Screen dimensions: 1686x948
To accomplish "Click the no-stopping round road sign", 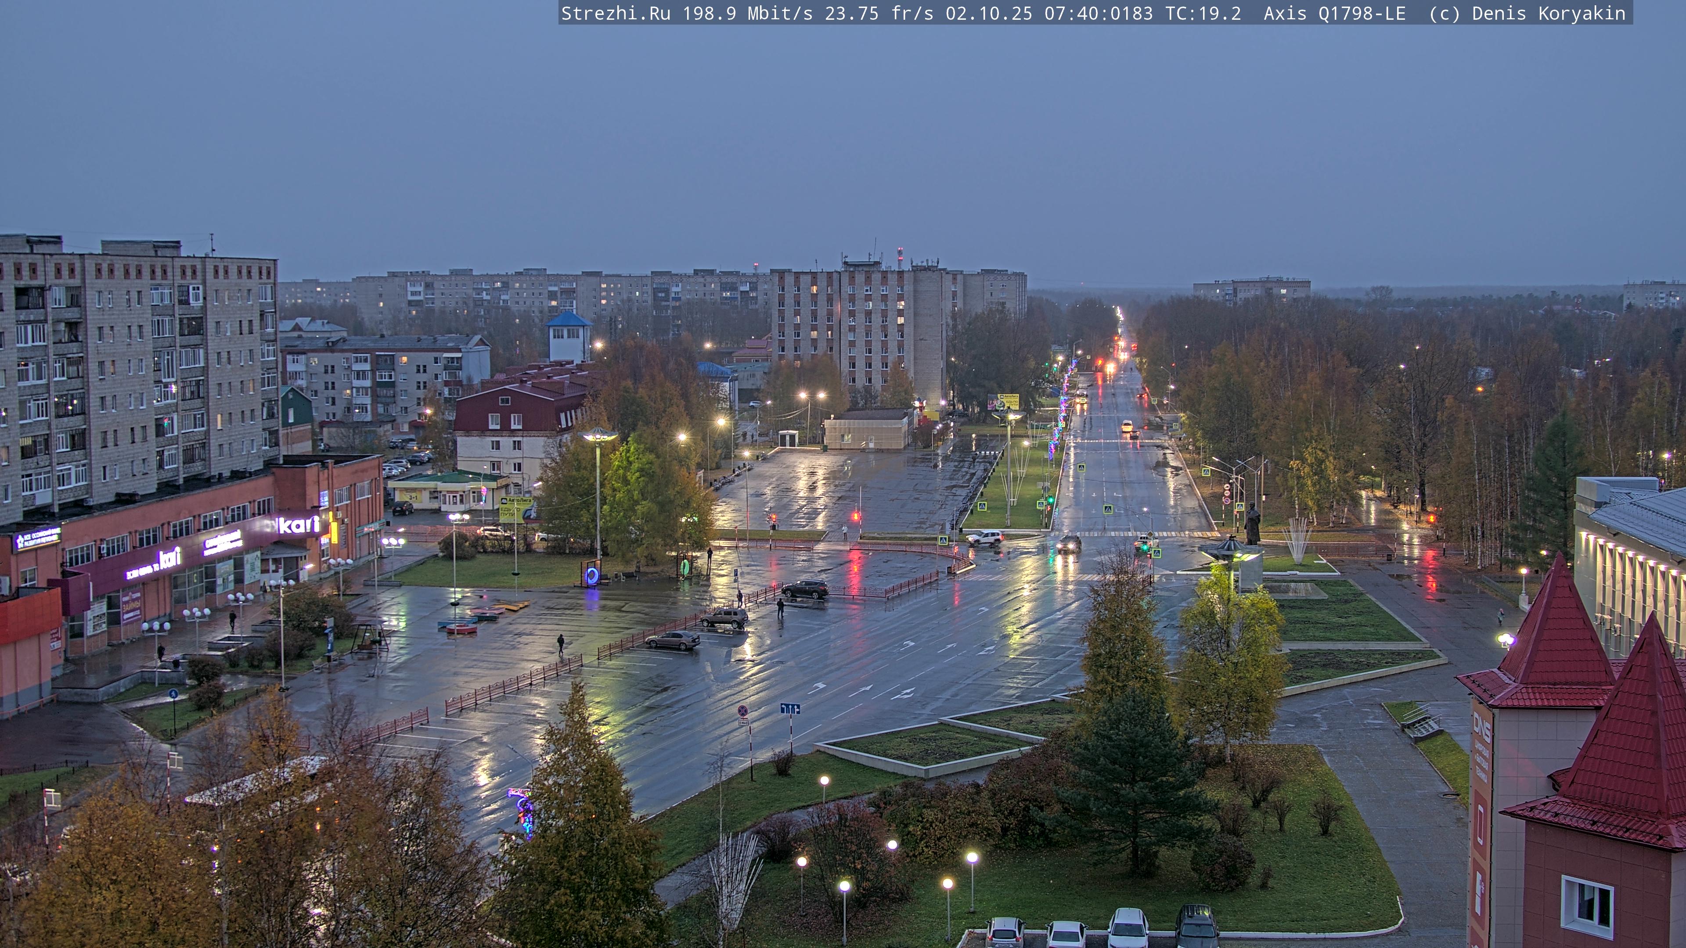I will tap(743, 711).
